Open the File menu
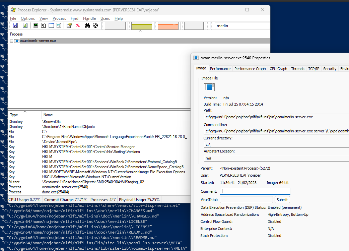 point(13,18)
